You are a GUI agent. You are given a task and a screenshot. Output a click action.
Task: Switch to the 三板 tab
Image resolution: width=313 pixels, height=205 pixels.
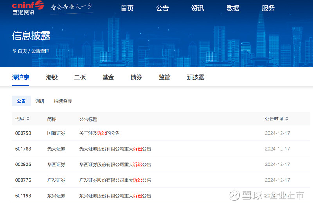[80, 77]
